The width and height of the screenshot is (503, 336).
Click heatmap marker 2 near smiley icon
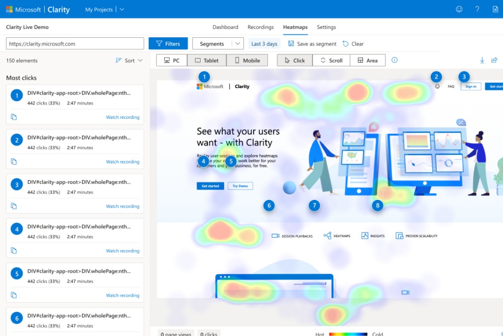click(436, 77)
